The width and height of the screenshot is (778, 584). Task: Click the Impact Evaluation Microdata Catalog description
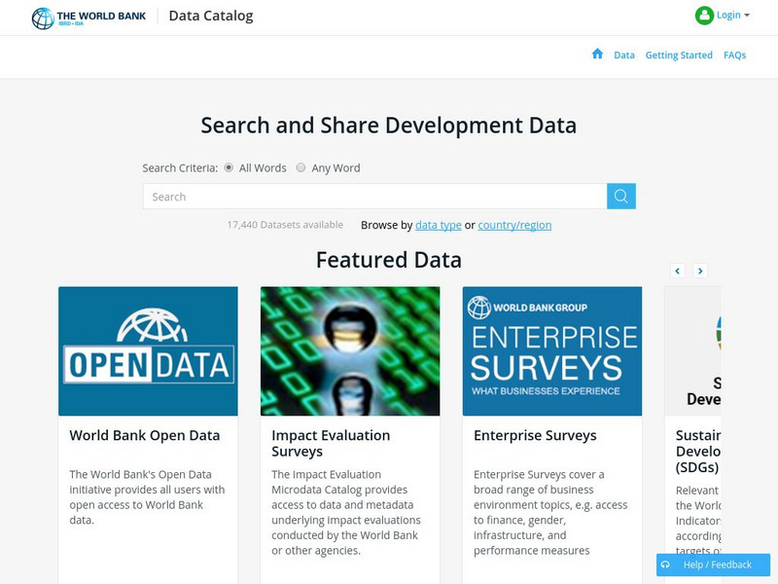(346, 512)
